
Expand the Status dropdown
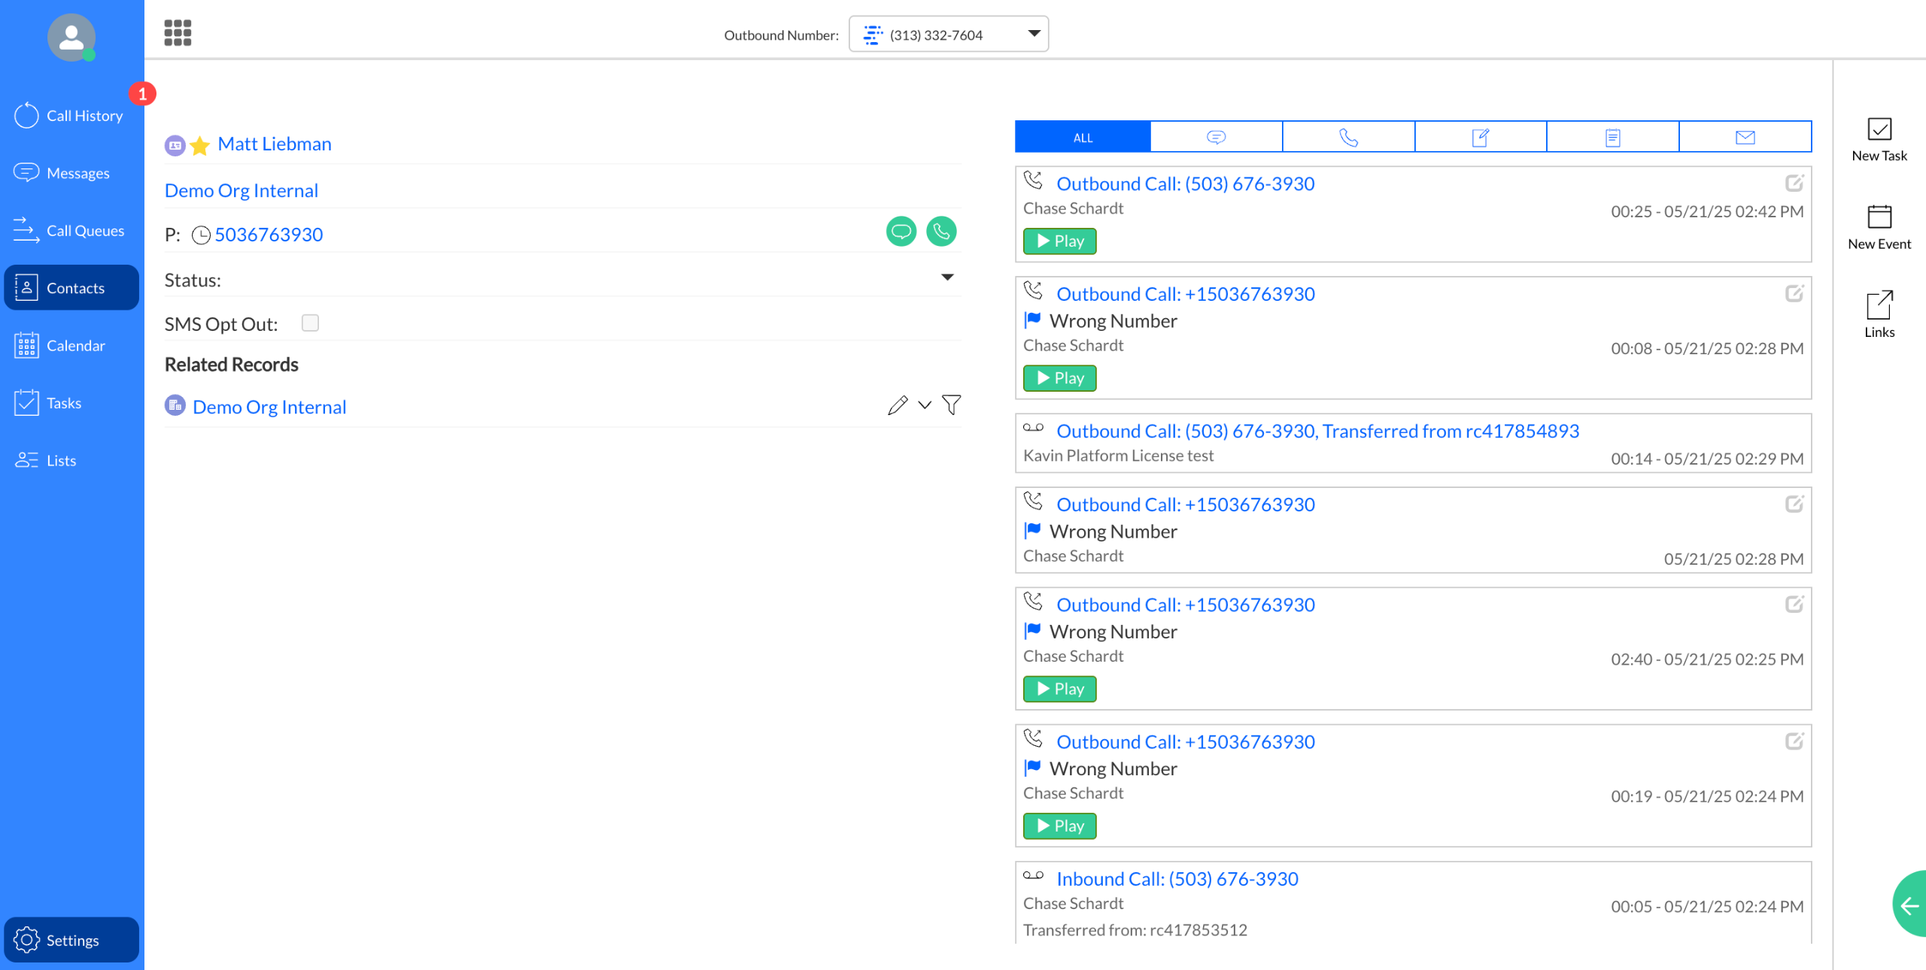tap(947, 278)
